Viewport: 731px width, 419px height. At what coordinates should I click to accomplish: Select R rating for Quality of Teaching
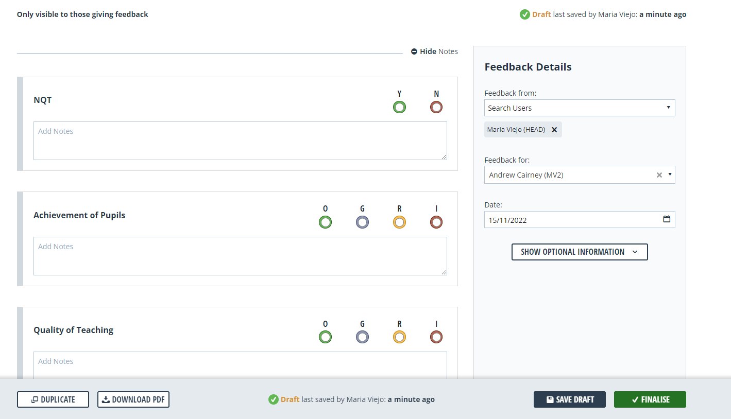coord(399,337)
